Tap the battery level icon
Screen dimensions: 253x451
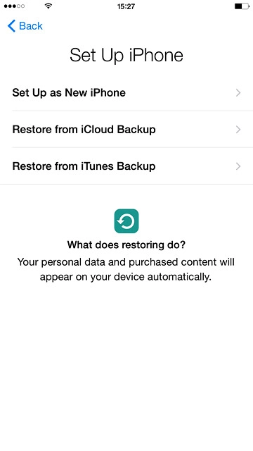pos(242,6)
